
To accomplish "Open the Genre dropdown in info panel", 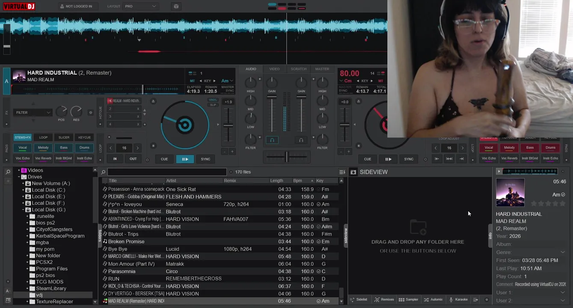I will 563,252.
